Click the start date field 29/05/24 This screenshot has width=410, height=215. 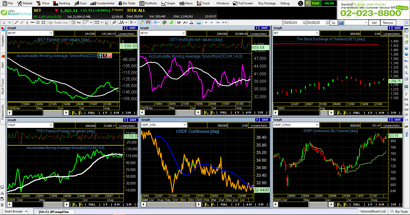coord(293,23)
